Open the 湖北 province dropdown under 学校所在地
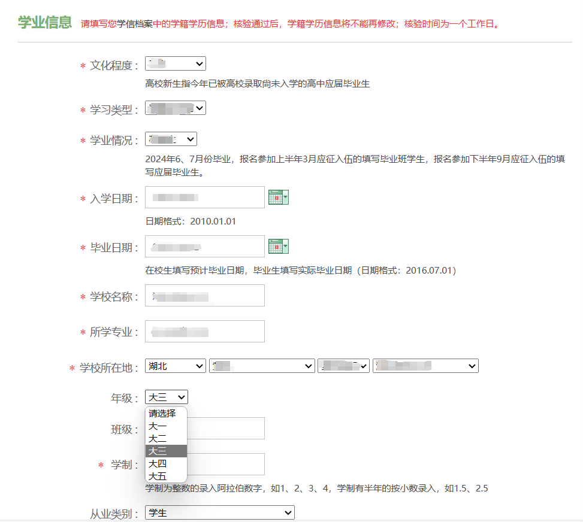583x522 pixels. tap(174, 365)
